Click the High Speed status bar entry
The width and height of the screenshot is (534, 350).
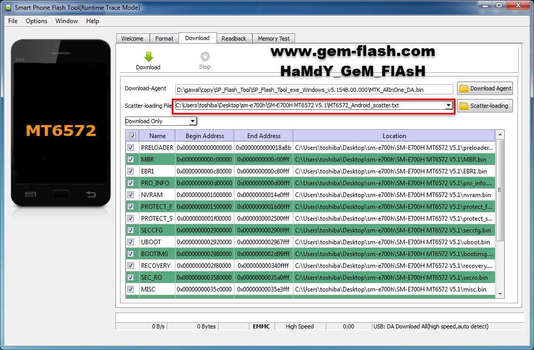(300, 326)
